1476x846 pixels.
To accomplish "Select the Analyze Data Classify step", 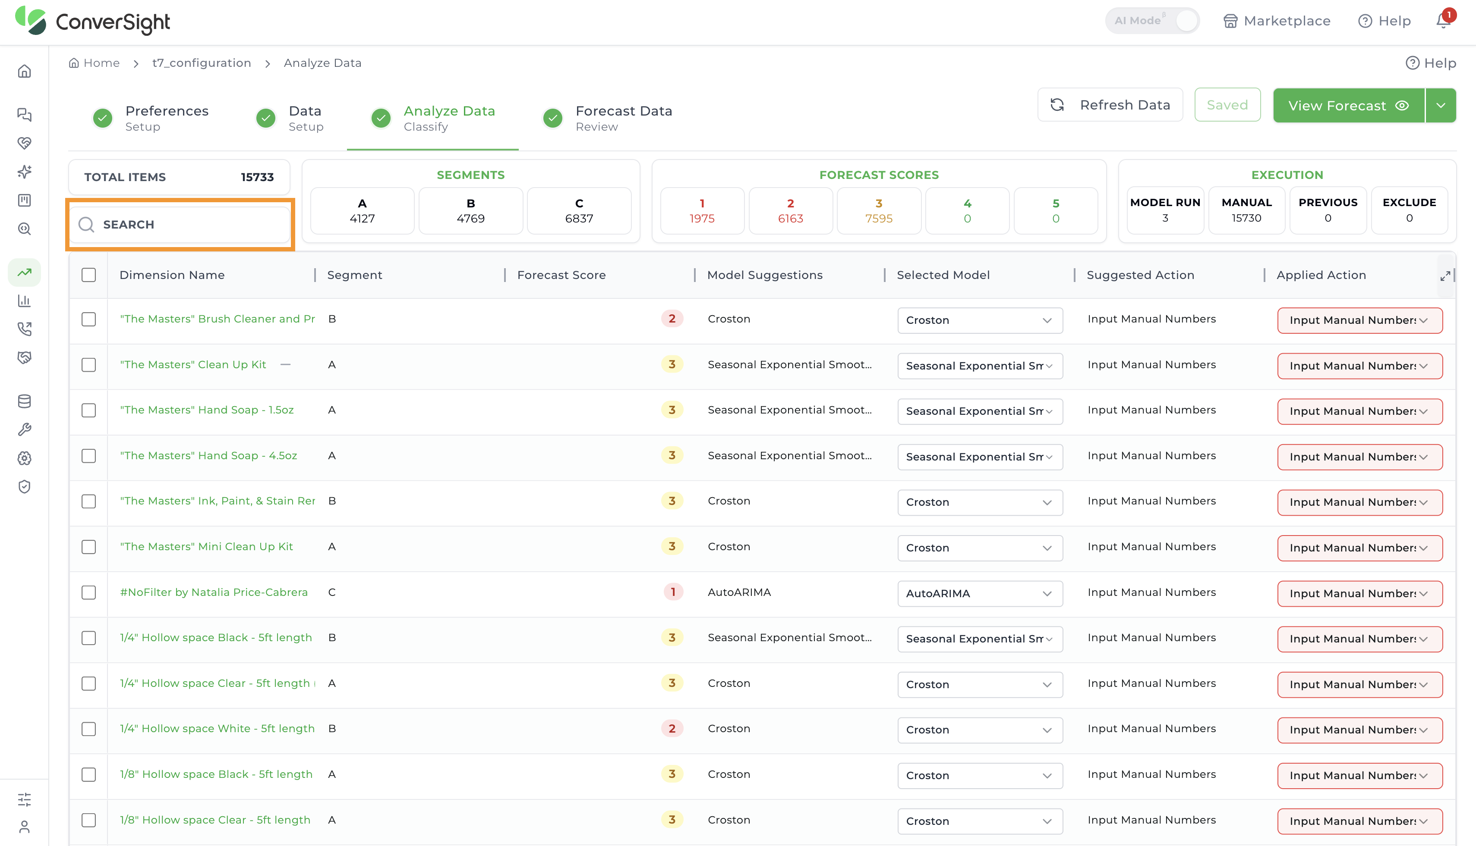I will (433, 118).
